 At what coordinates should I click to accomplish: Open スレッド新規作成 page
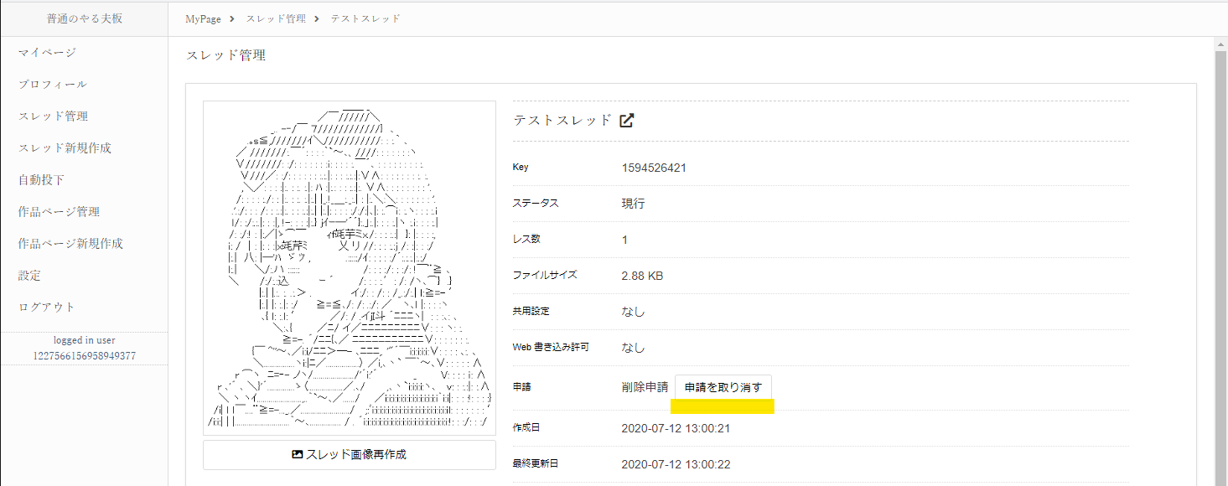coord(65,148)
